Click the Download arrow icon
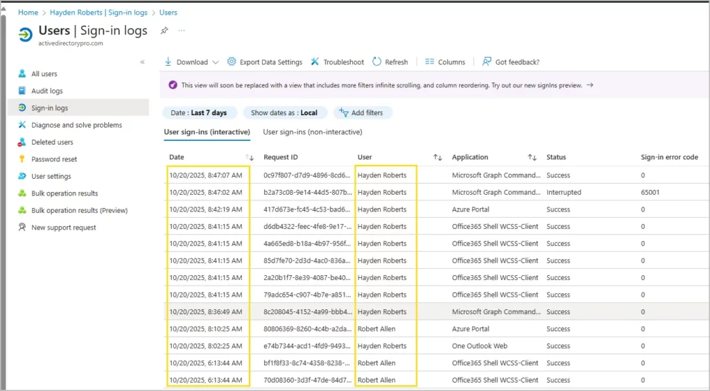This screenshot has width=710, height=391. (x=168, y=62)
